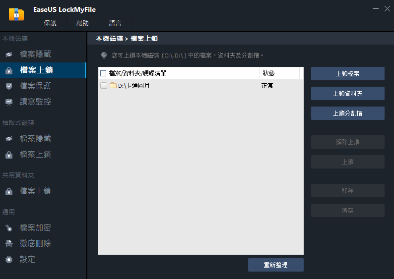Open 徹底刪除 in sidebar

click(x=43, y=243)
